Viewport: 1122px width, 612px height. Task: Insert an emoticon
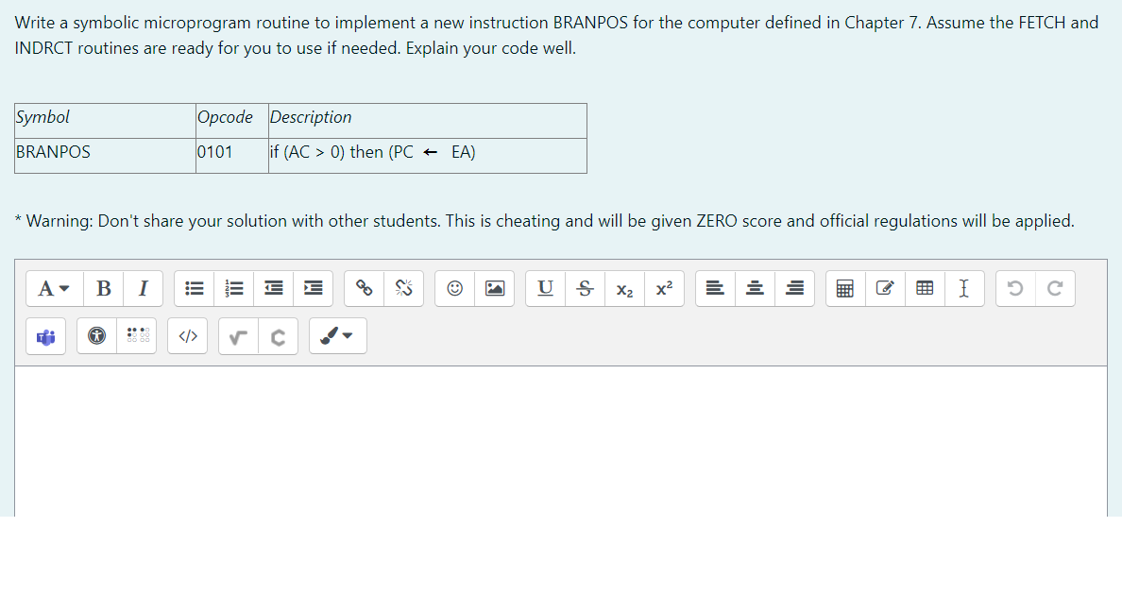(x=454, y=289)
